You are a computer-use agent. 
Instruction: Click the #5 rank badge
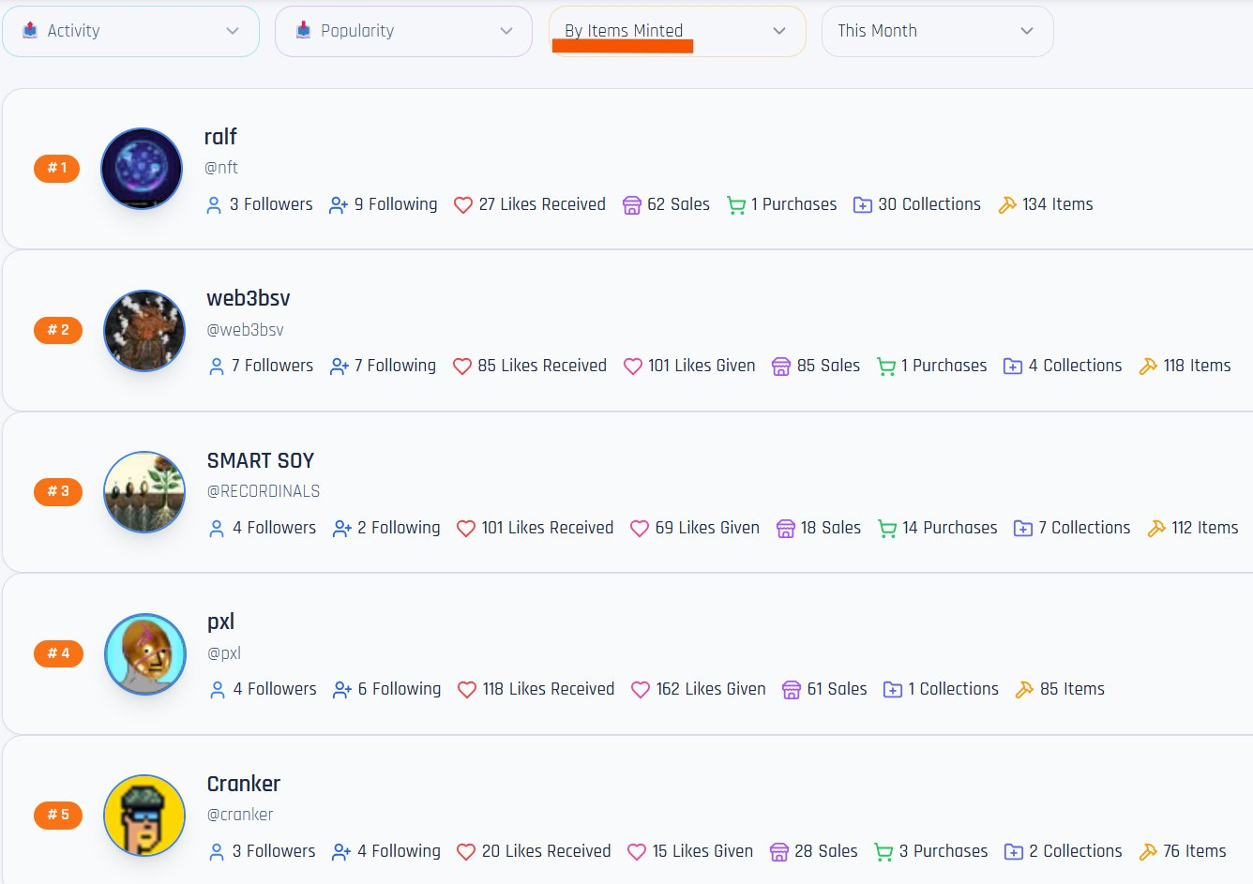pyautogui.click(x=58, y=815)
